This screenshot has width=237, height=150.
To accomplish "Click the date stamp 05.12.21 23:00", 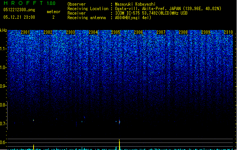I will [x=19, y=17].
